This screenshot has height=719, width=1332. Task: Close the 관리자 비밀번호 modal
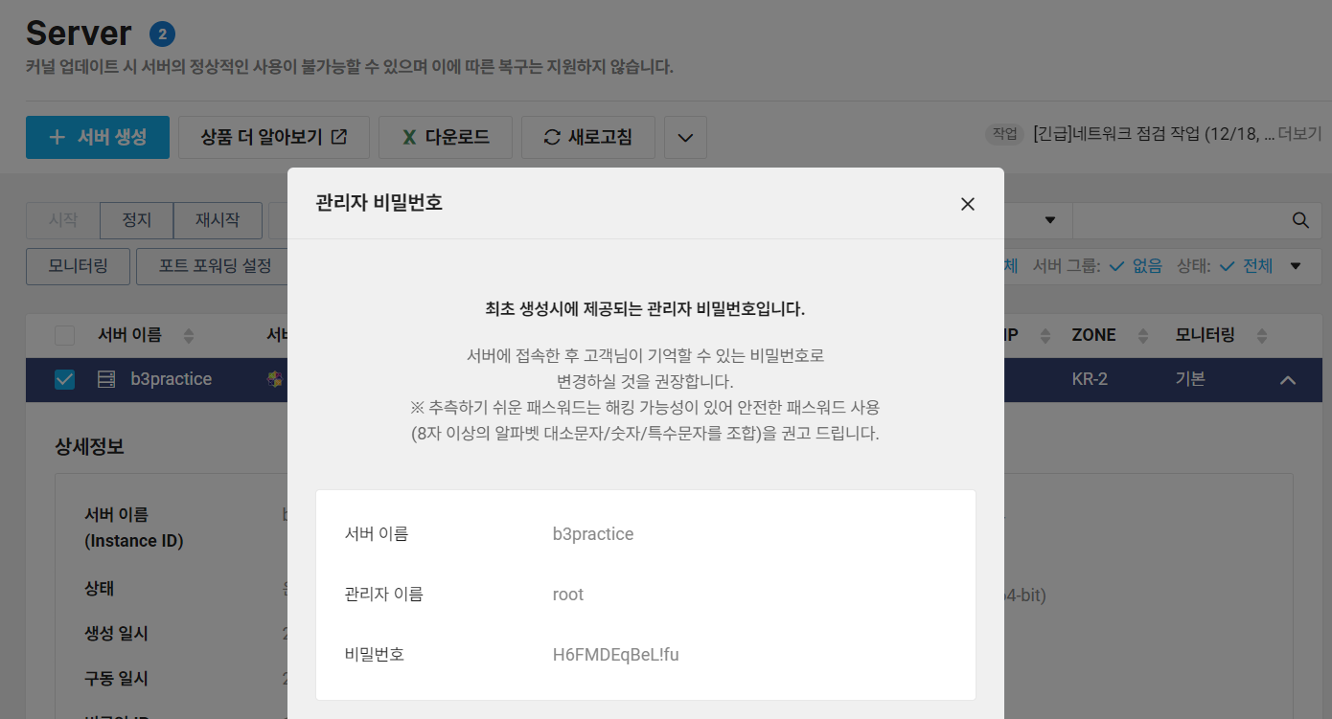pos(967,204)
